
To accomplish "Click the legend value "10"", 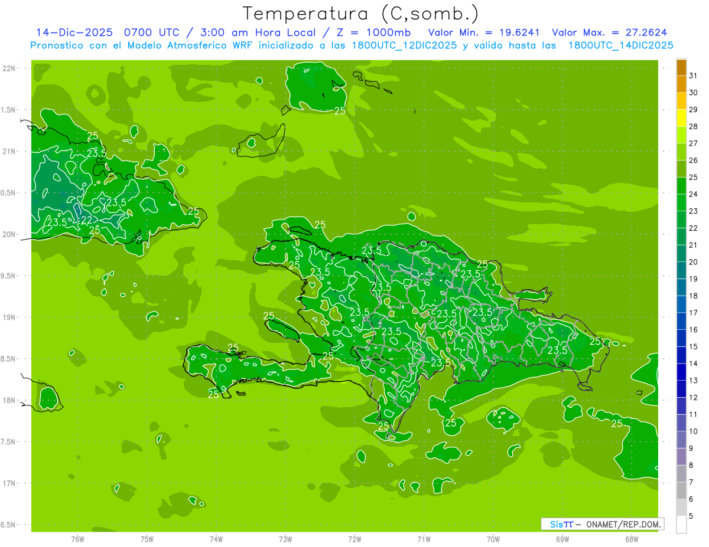I will 694,432.
